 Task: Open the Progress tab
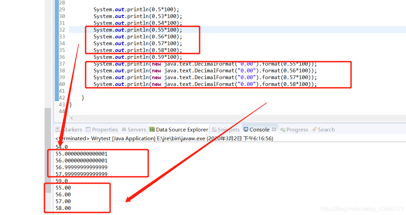click(294, 129)
